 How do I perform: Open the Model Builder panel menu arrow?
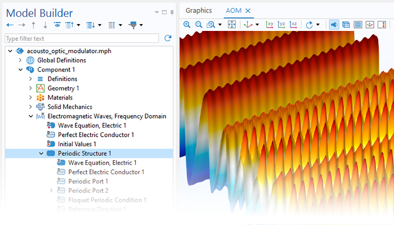click(x=156, y=12)
